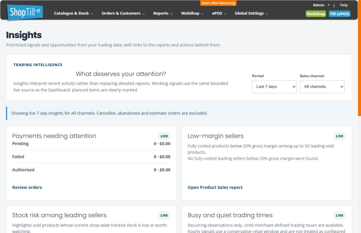The image size is (361, 233).
Task: Launch the Till (ePOS) button
Action: 340,14
